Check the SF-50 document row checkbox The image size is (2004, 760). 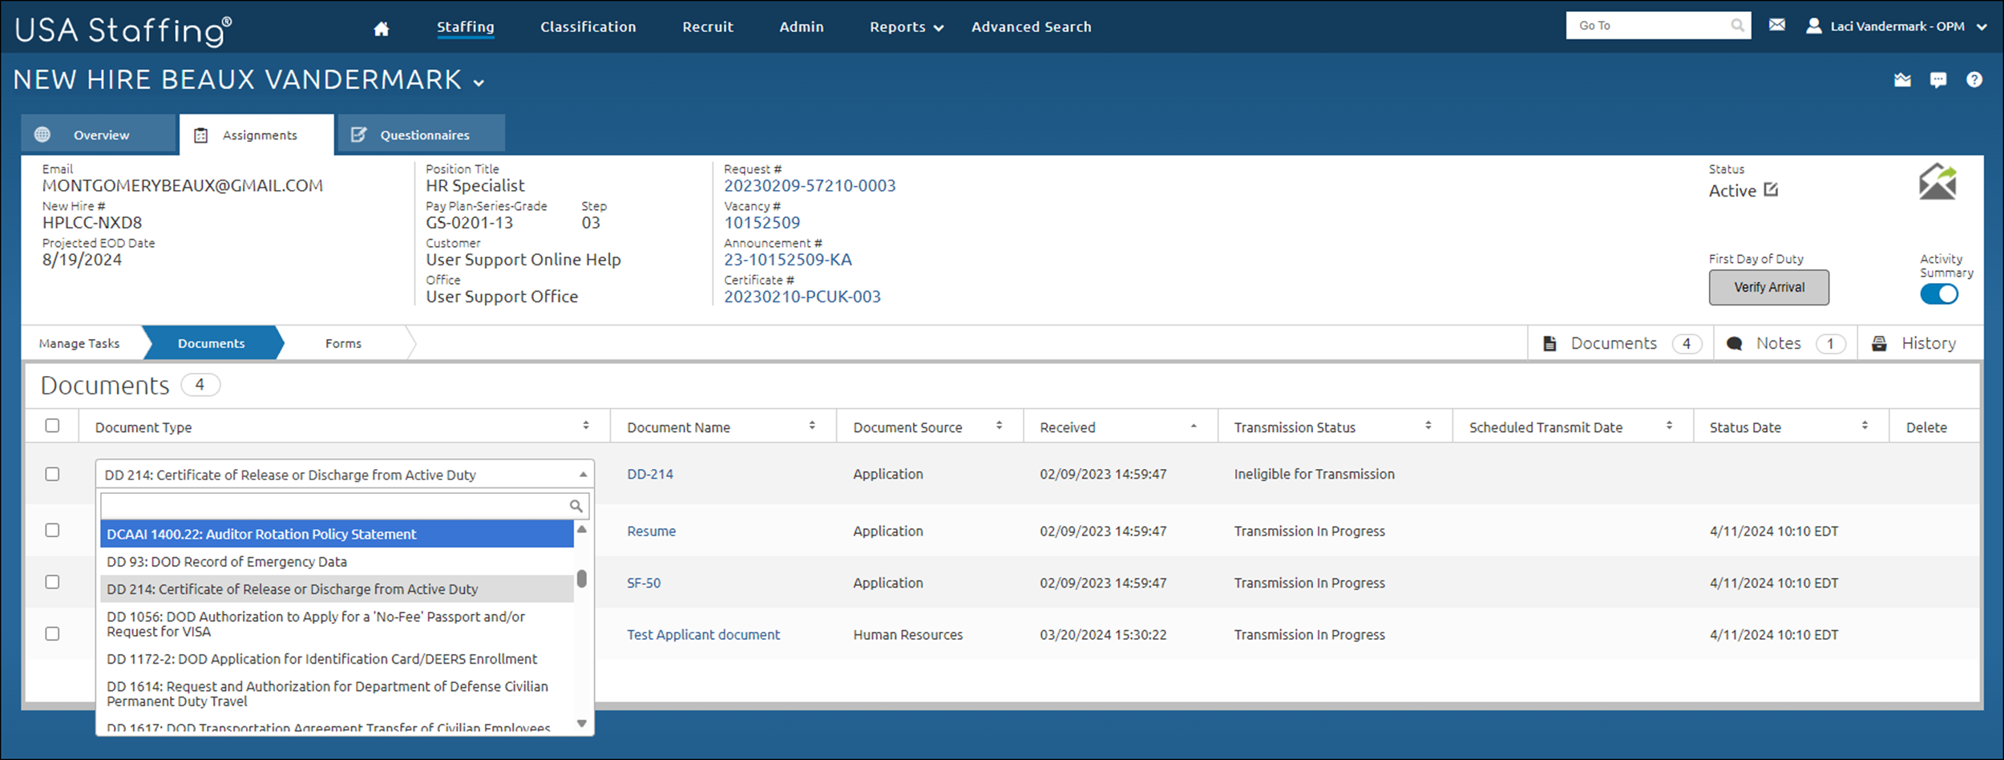pos(52,582)
